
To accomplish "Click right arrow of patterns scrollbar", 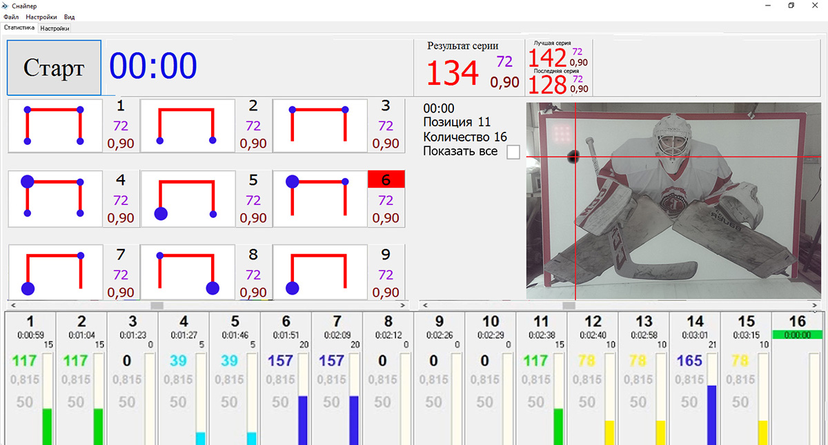I will (402, 305).
